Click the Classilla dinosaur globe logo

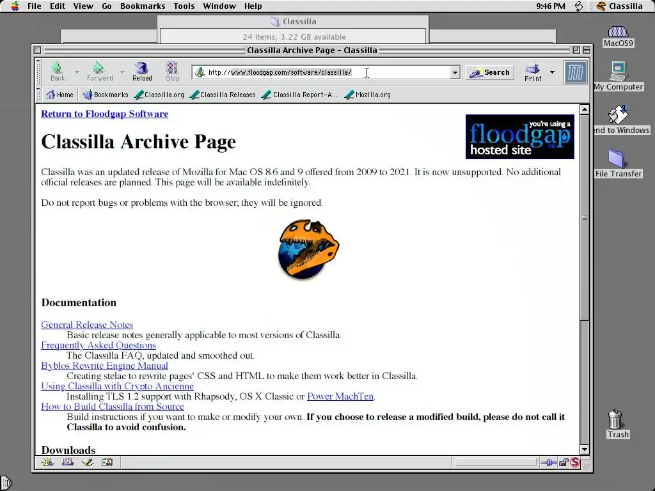tap(309, 249)
